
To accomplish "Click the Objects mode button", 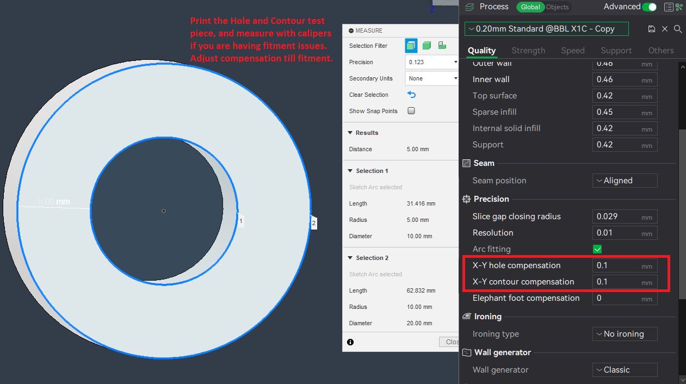I will pos(558,7).
